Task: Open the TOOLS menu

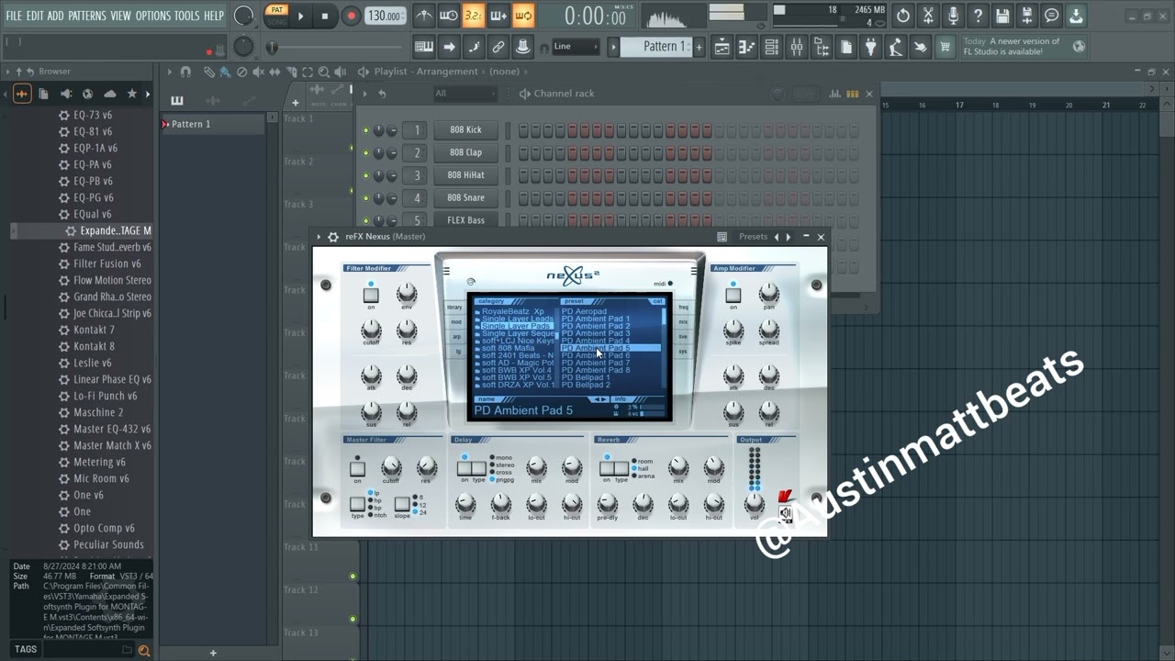Action: (186, 16)
